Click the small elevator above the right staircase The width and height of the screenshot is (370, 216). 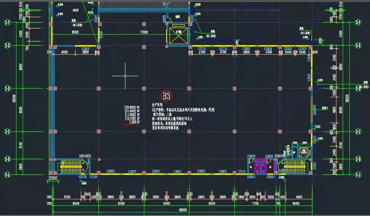302,152
